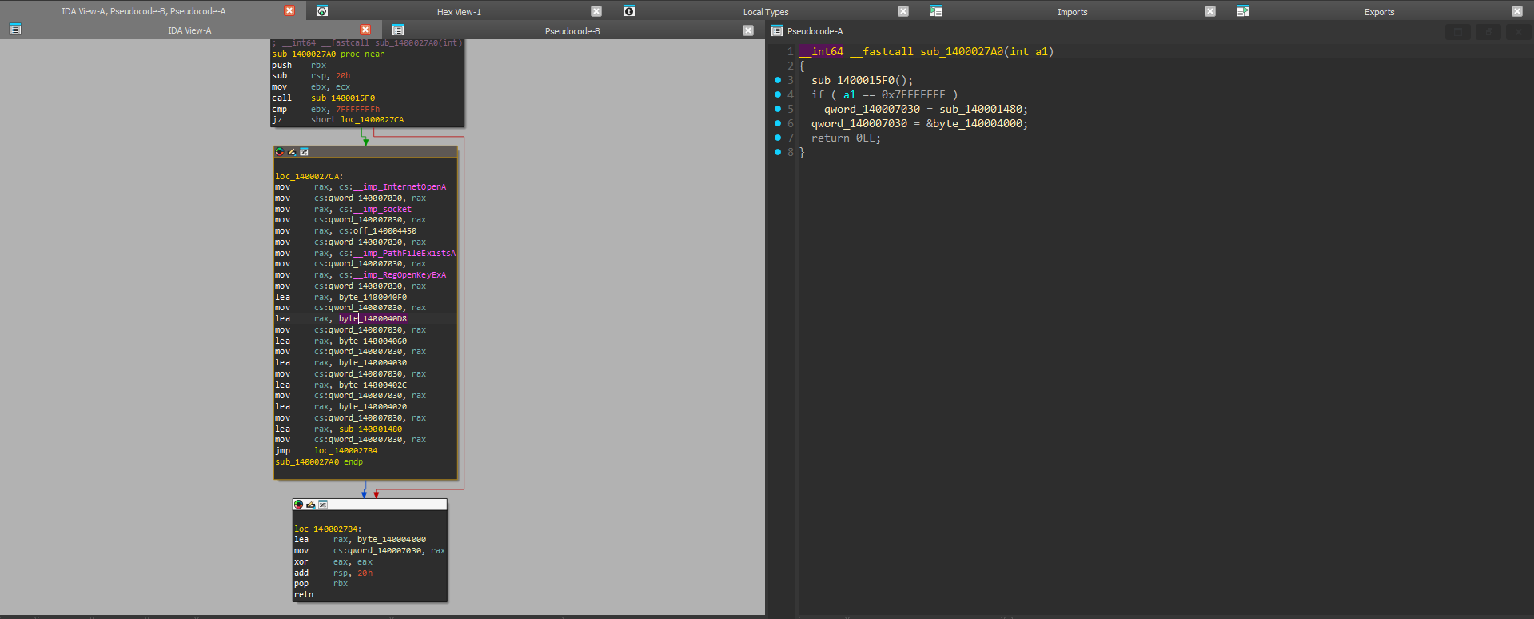The image size is (1534, 619).
Task: Click __imp_InternetOpenA in the disassembly graph
Action: coord(400,187)
